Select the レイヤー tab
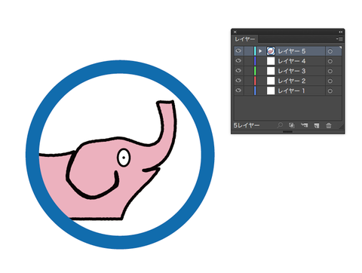The height and width of the screenshot is (273, 362). coord(245,39)
